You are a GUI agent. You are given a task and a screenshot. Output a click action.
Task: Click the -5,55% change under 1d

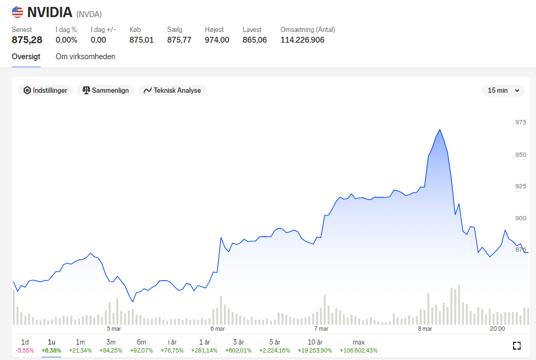pos(25,350)
